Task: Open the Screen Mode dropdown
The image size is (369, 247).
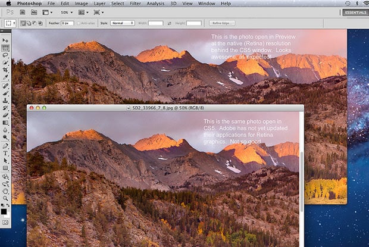Action: 99,12
